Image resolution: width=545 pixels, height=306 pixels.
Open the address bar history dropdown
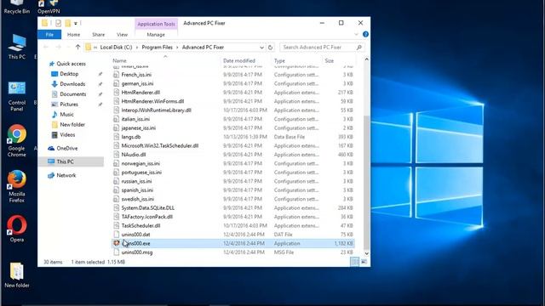tap(261, 48)
